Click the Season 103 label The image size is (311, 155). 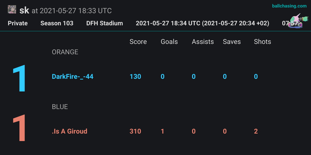pos(57,23)
